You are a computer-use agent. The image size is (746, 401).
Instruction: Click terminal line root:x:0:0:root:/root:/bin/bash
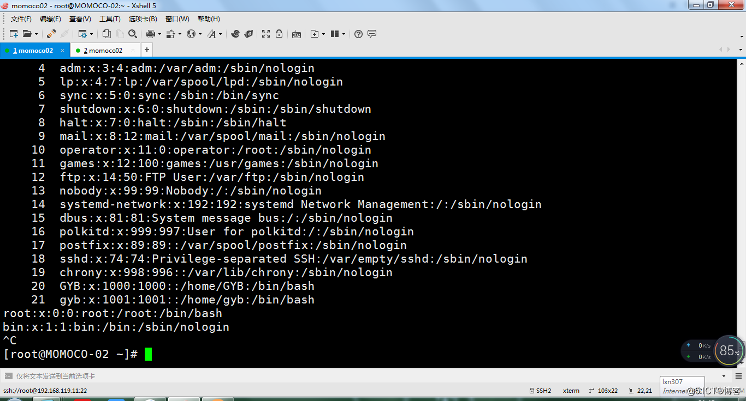click(113, 313)
